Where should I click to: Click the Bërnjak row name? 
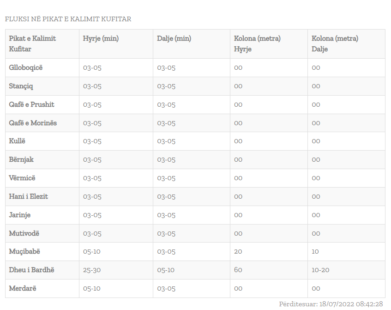pyautogui.click(x=21, y=159)
